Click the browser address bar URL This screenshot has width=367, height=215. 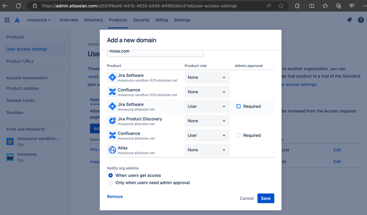coord(139,6)
